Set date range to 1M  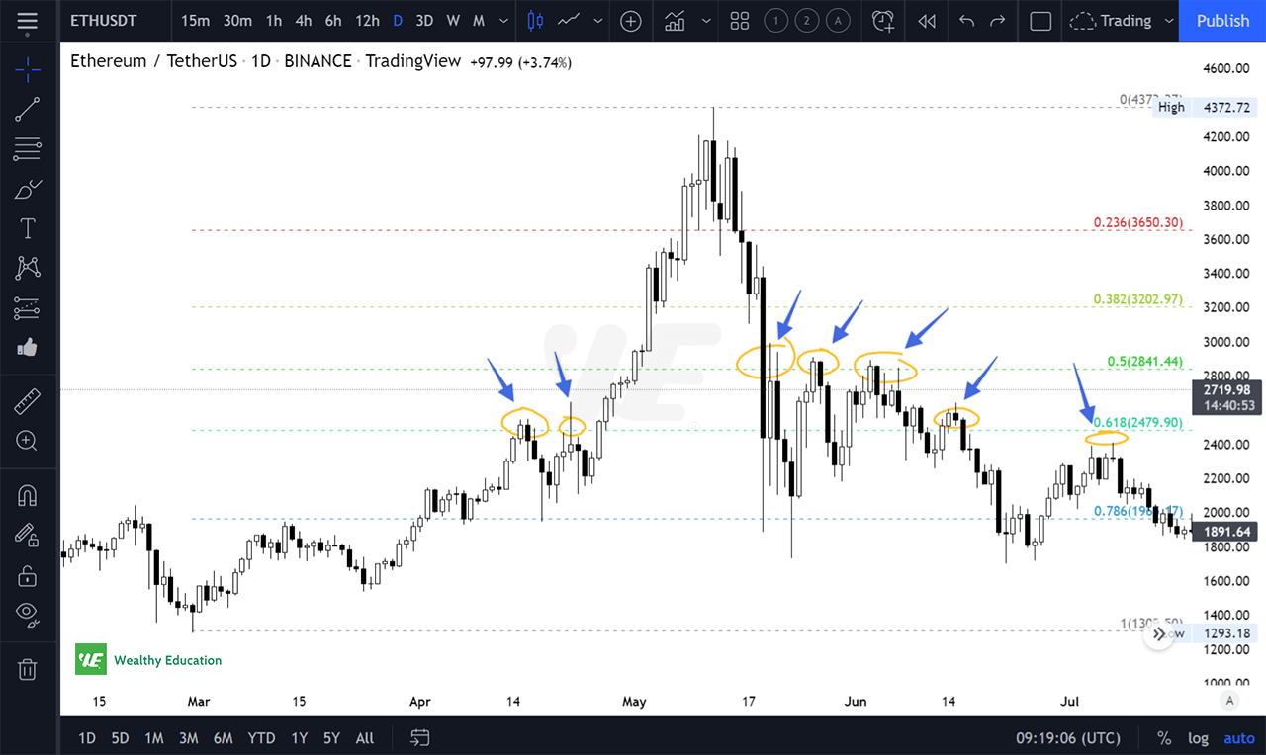(x=153, y=737)
